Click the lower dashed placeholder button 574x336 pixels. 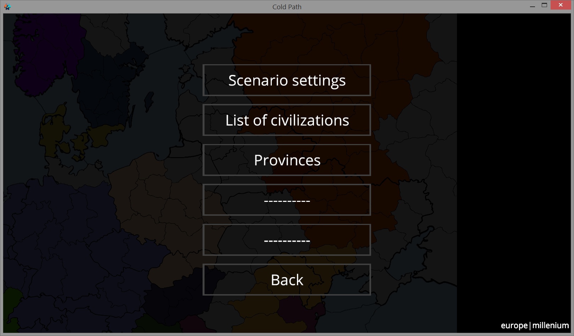tap(287, 240)
